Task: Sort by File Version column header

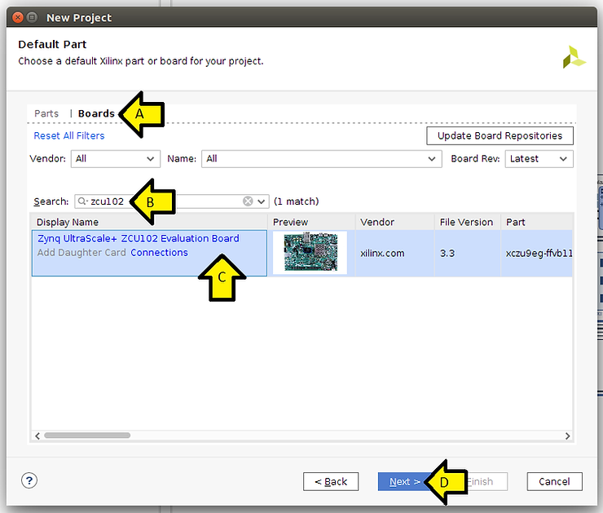Action: click(466, 222)
